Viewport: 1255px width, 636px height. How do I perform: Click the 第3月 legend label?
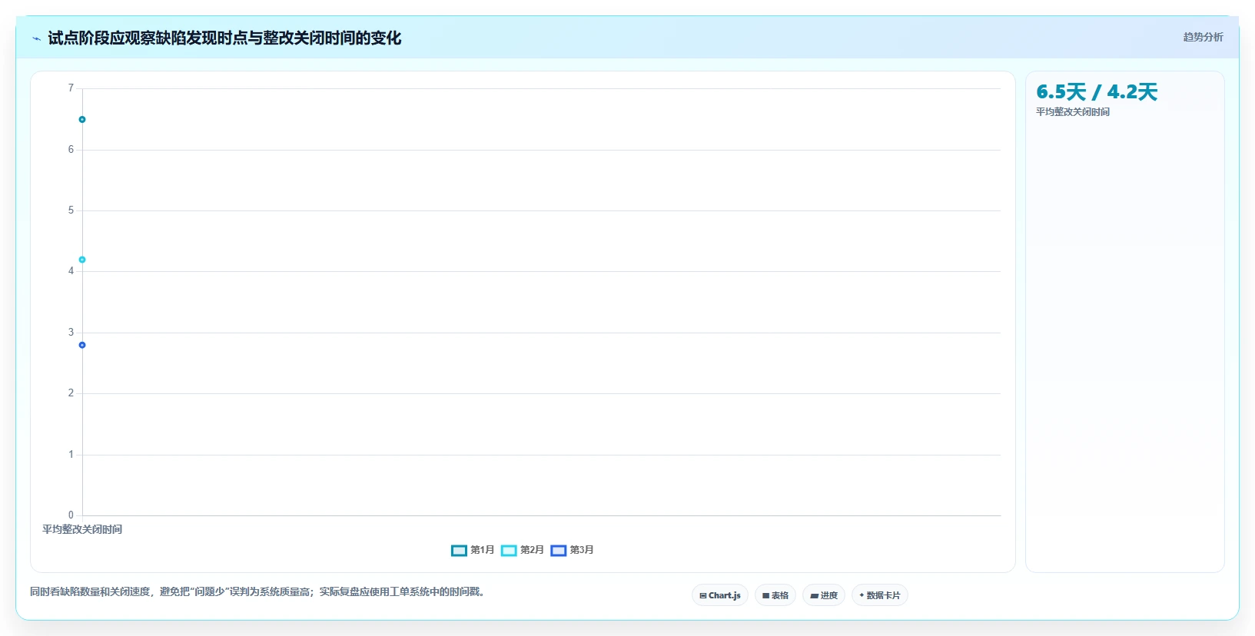point(582,550)
